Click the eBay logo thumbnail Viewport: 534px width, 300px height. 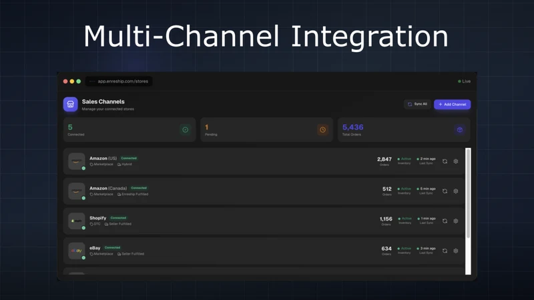(77, 251)
